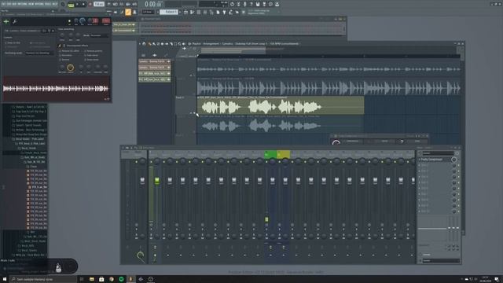Open the PATTERNS menu
The width and height of the screenshot is (503, 283).
(23, 4)
